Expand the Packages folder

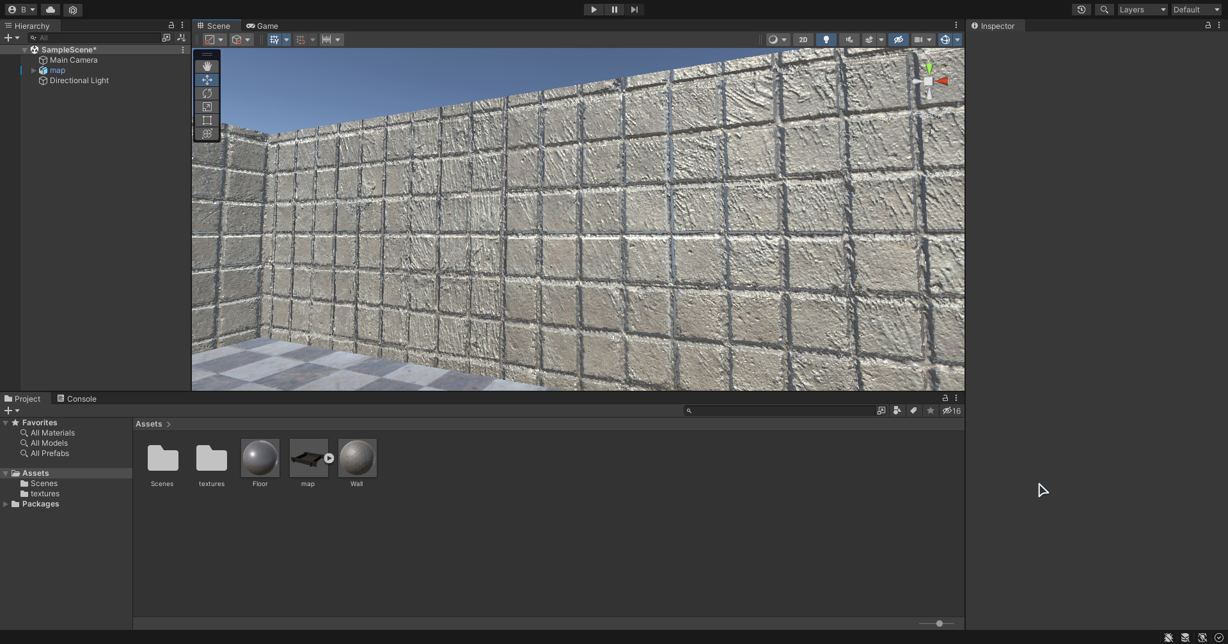[x=6, y=504]
